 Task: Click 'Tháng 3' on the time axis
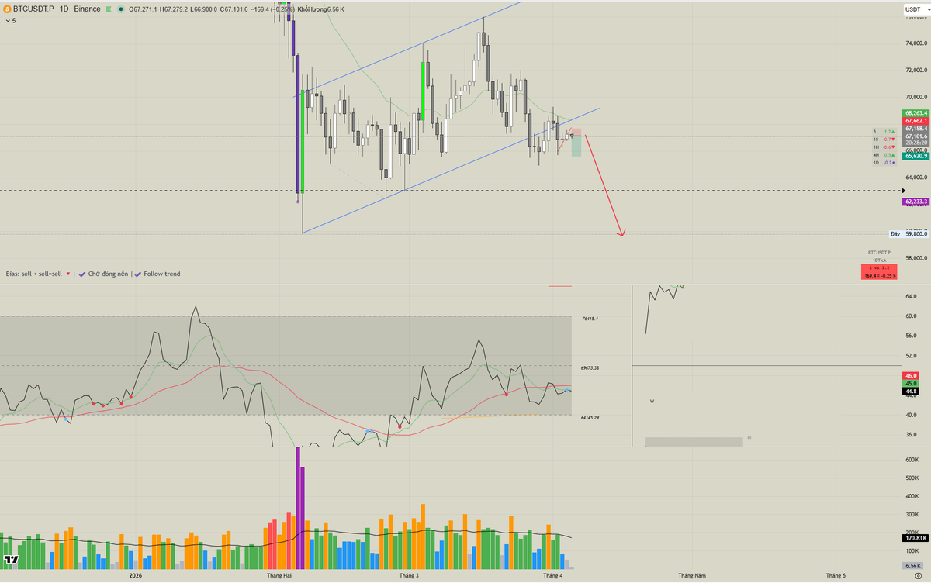409,576
